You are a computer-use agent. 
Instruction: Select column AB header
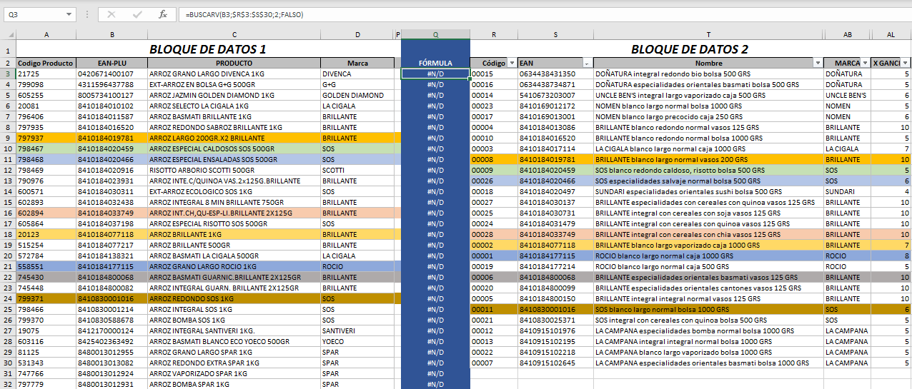click(847, 34)
